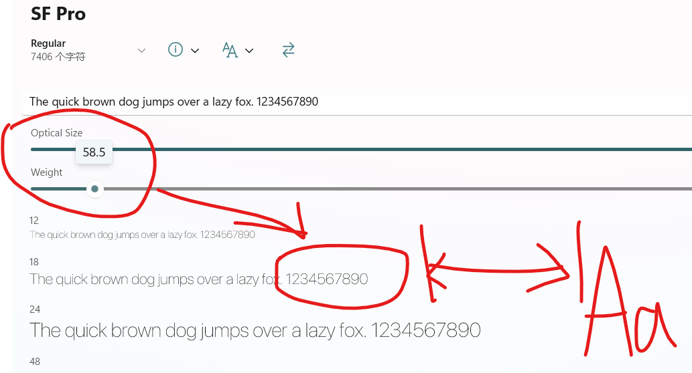Click the Optical Size label

click(56, 133)
